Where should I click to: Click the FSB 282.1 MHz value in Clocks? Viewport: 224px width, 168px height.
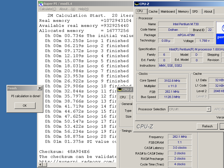point(172,92)
